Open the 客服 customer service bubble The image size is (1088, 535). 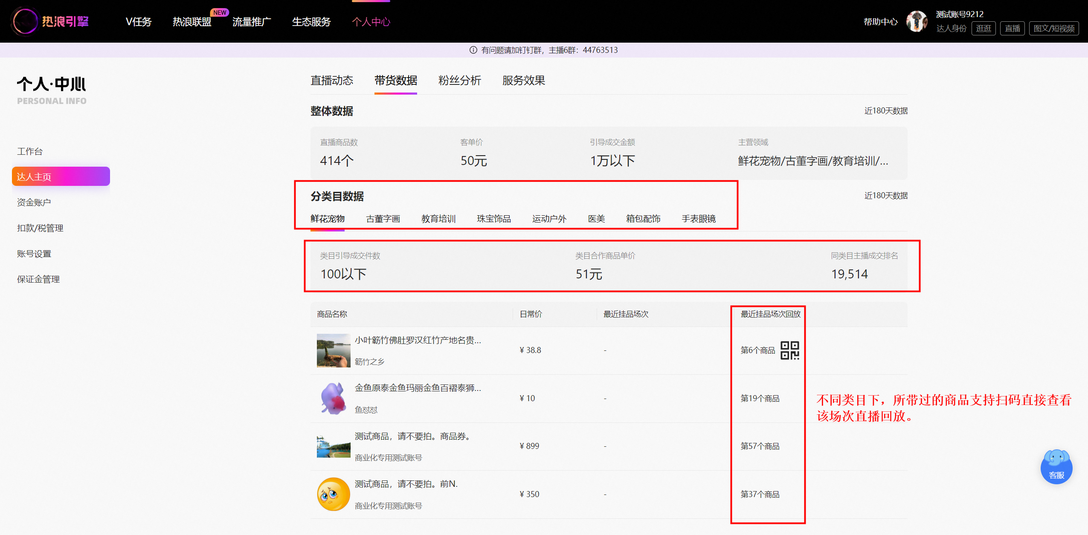(1056, 467)
